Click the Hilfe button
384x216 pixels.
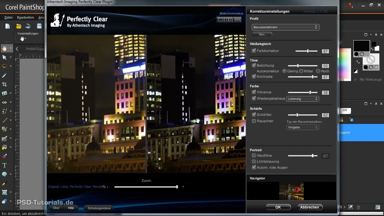[x=71, y=208]
